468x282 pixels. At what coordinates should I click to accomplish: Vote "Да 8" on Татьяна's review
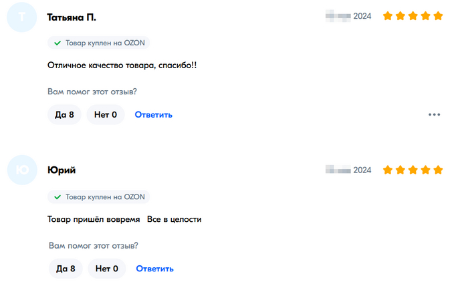tap(65, 114)
